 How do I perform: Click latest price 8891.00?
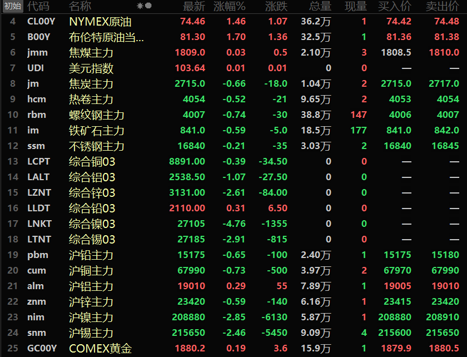click(187, 161)
